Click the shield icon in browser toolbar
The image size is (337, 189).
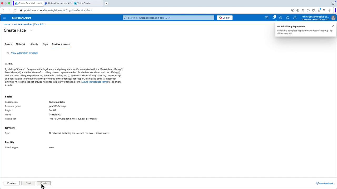click(303, 10)
